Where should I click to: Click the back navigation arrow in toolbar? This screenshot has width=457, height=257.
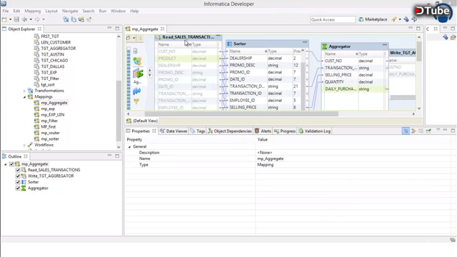[x=24, y=19]
